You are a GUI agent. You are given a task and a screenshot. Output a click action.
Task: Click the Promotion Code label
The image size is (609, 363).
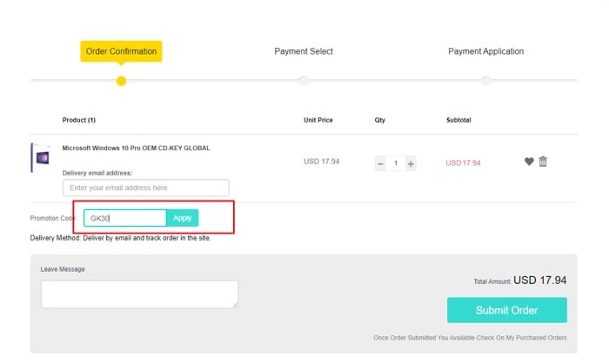[53, 218]
